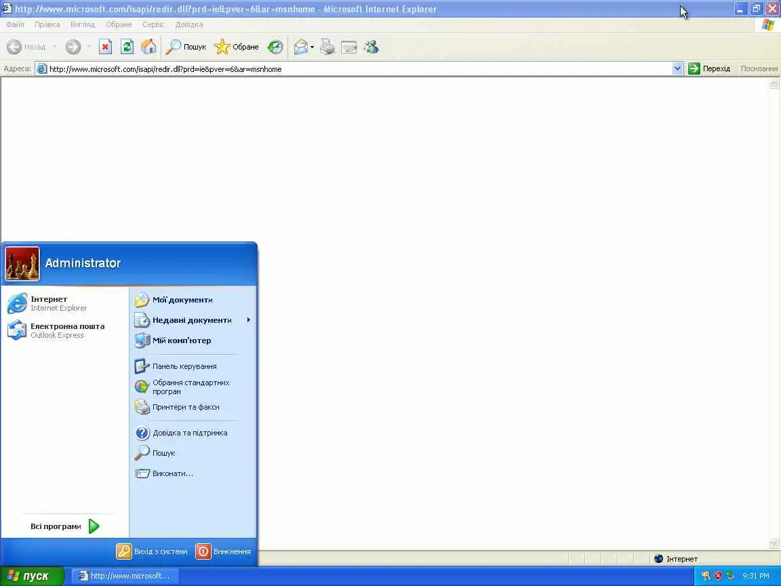Expand the Mail button dropdown arrow
This screenshot has height=586, width=781.
313,47
